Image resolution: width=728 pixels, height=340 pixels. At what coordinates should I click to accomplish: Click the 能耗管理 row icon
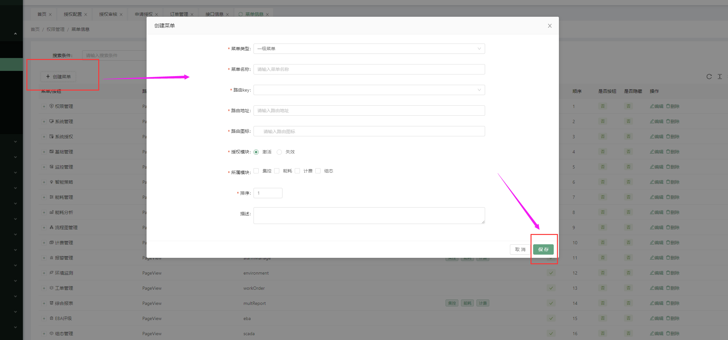52,197
